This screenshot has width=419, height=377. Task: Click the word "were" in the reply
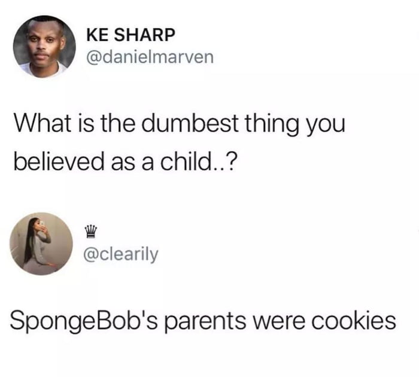click(x=279, y=322)
